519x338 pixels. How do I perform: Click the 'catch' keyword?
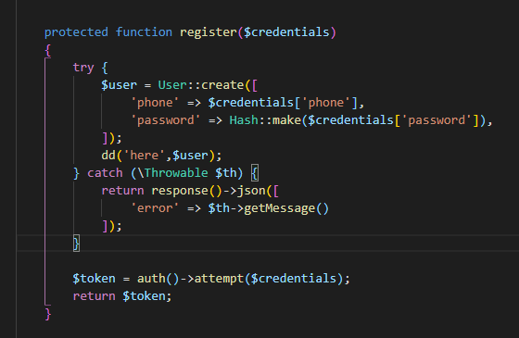(x=105, y=173)
